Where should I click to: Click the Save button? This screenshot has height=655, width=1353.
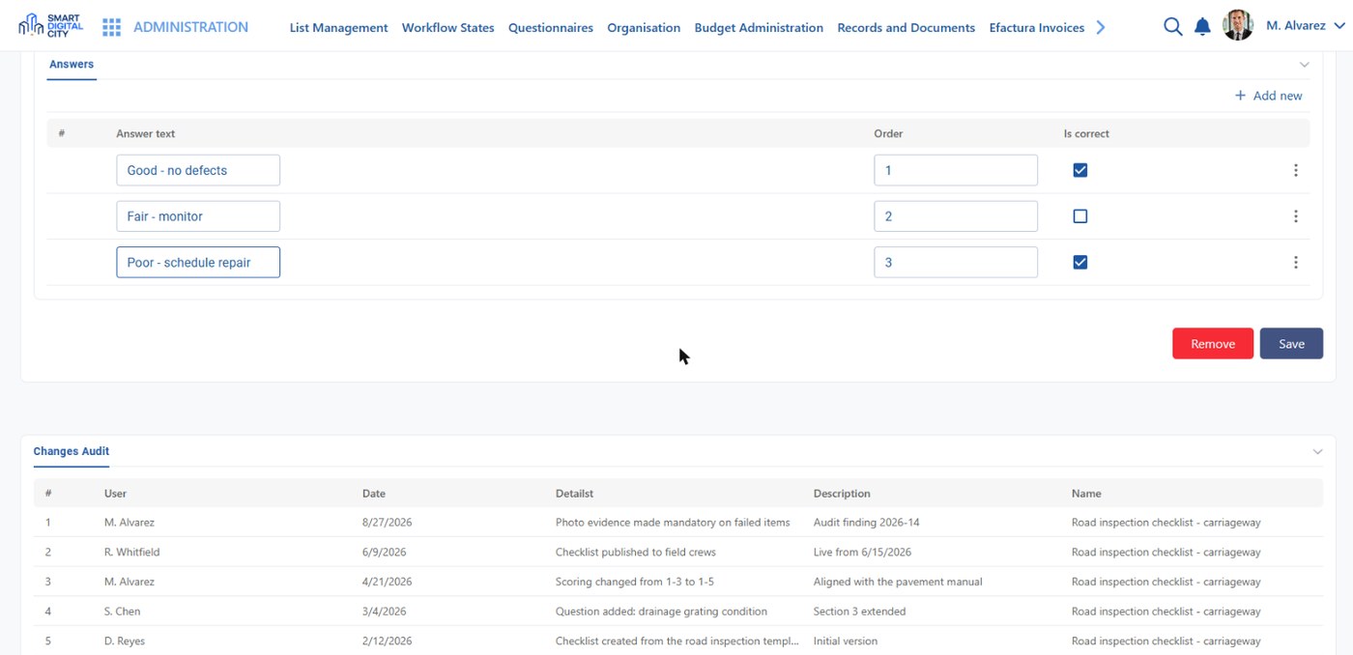(x=1291, y=344)
